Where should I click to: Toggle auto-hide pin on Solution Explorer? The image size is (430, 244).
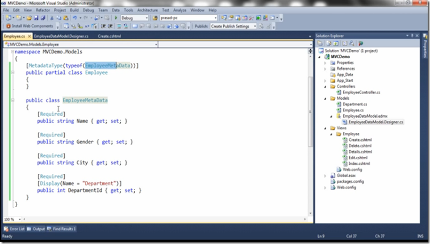click(412, 36)
